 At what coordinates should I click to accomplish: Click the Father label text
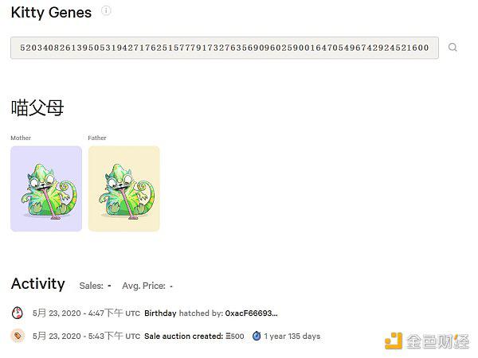click(x=97, y=138)
